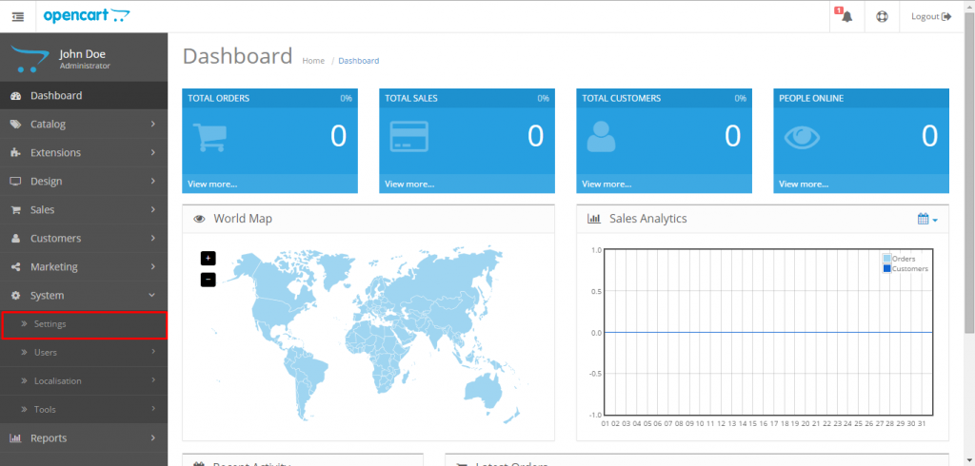The width and height of the screenshot is (975, 466).
Task: Click the Logout button
Action: coord(930,16)
